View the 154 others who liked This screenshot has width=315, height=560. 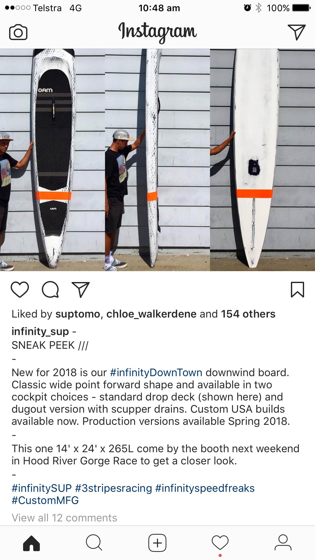tap(248, 314)
